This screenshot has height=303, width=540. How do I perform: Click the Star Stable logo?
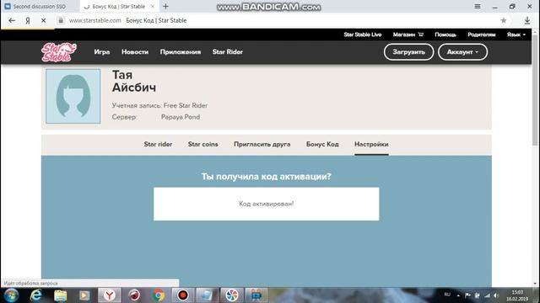[x=58, y=52]
